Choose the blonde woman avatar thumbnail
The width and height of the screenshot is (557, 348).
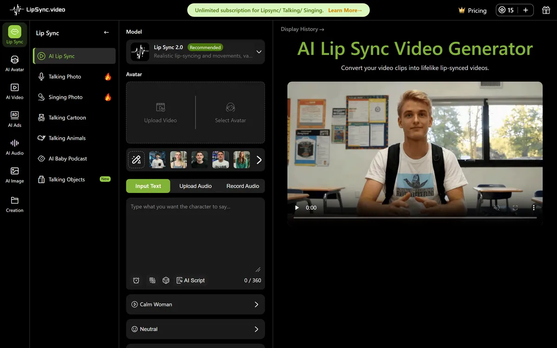[179, 160]
